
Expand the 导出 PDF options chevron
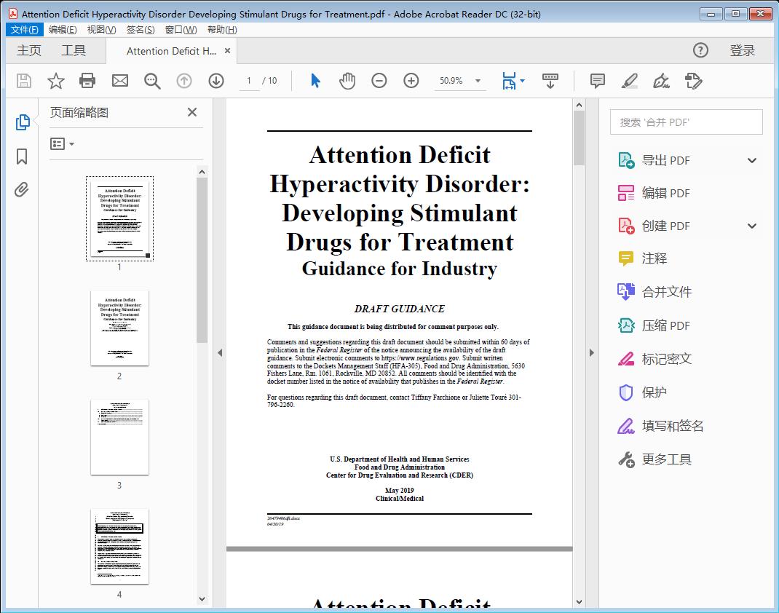pos(752,159)
